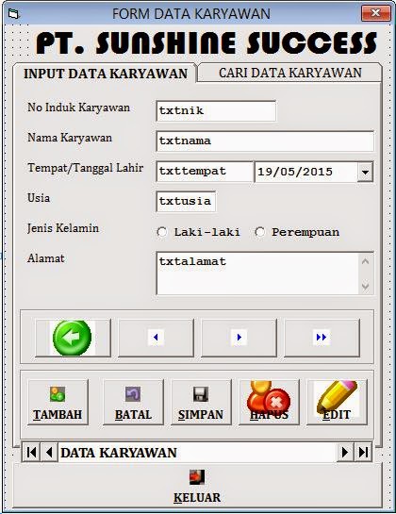The image size is (396, 514).
Task: Click the next record single-arrow button
Action: coord(239,338)
